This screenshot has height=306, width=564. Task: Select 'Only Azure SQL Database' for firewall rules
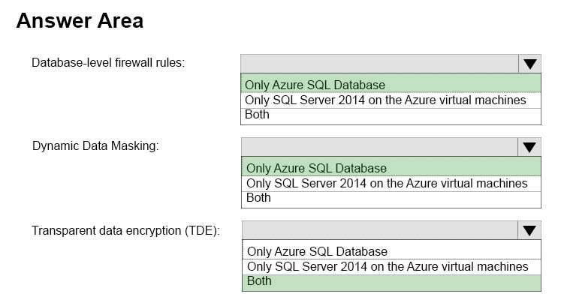[391, 83]
